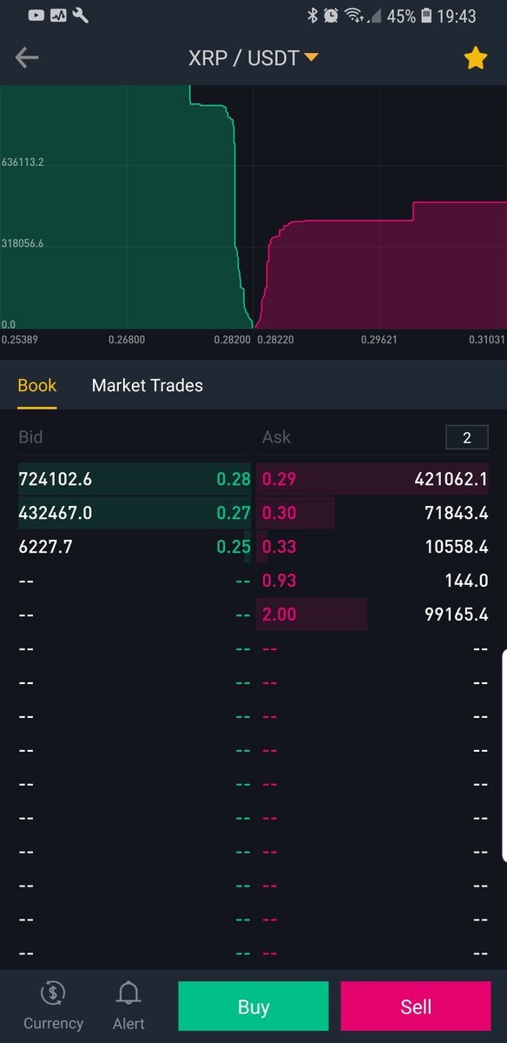Viewport: 507px width, 1043px height.
Task: Tap the YouTube notification icon in status bar
Action: (x=36, y=16)
